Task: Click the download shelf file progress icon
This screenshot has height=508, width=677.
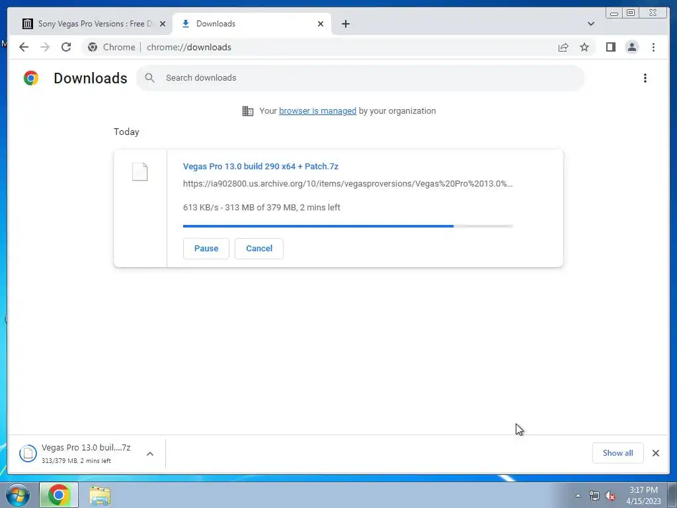Action: (x=28, y=453)
